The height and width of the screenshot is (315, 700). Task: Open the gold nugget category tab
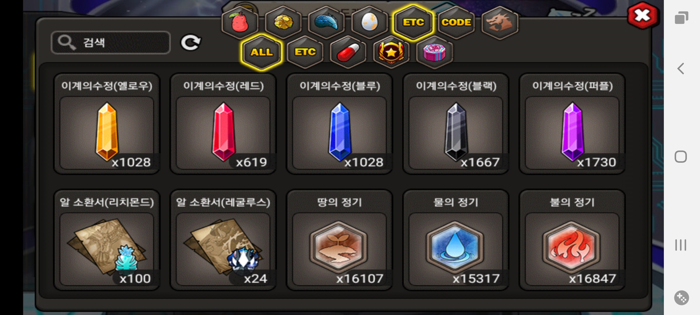tap(283, 22)
